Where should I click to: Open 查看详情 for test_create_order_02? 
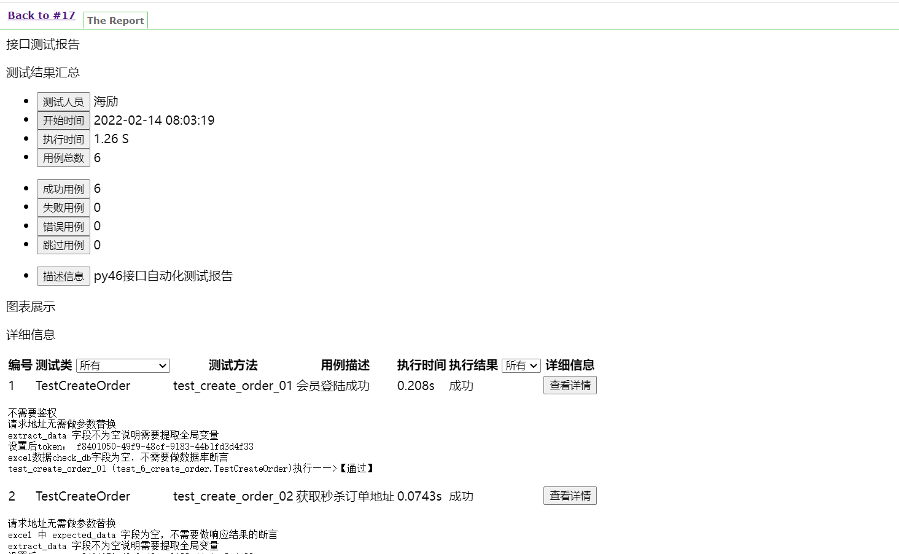pyautogui.click(x=570, y=496)
